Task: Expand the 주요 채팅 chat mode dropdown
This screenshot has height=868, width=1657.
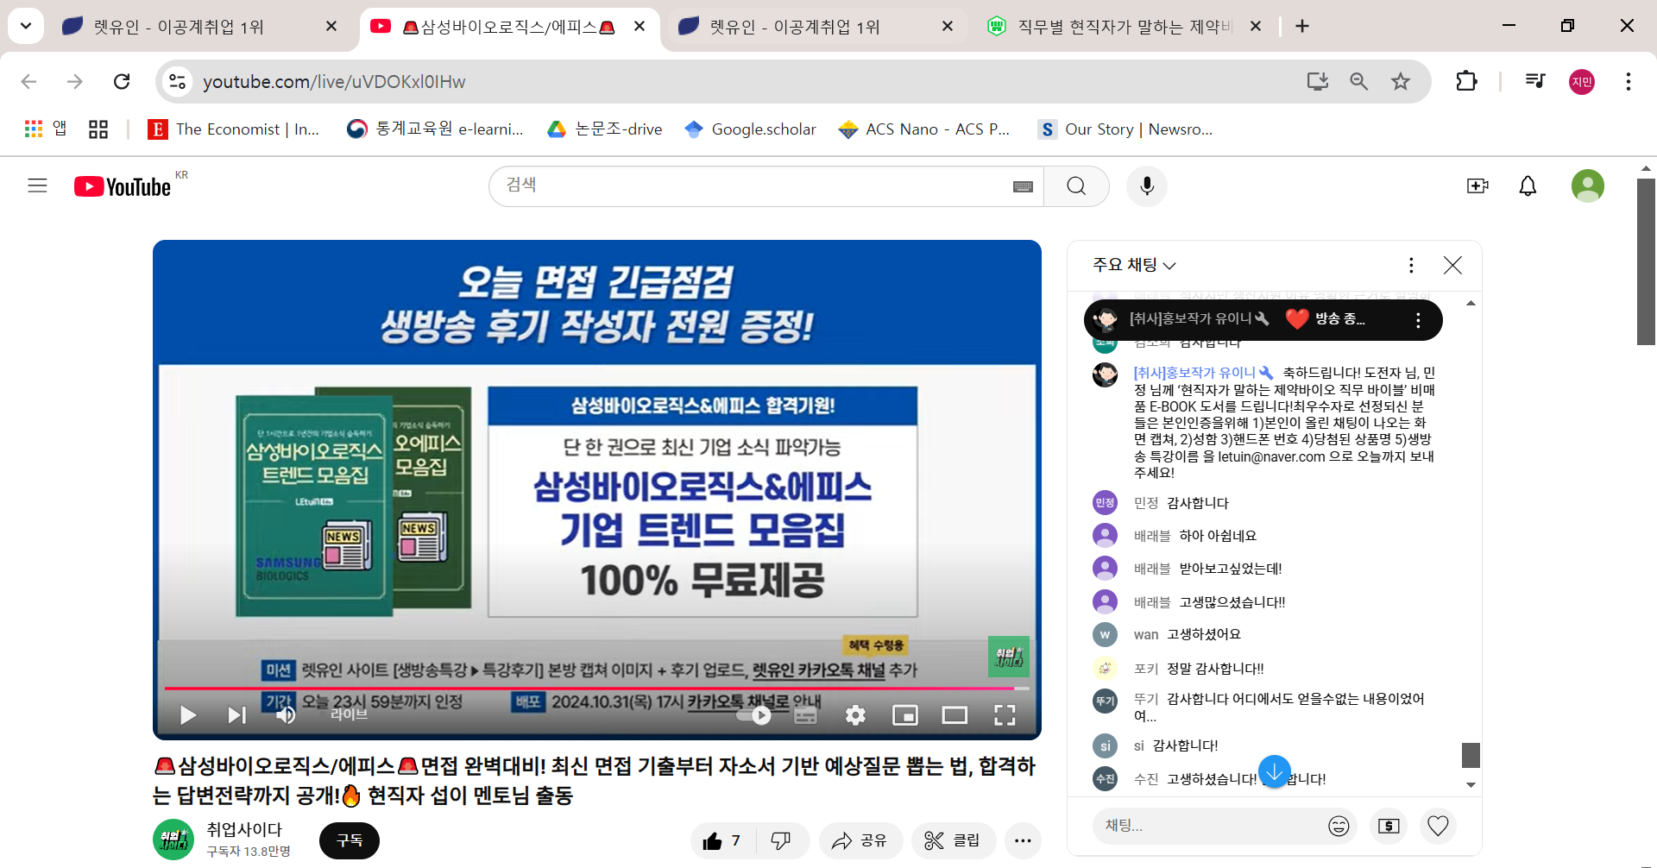Action: pos(1134,265)
